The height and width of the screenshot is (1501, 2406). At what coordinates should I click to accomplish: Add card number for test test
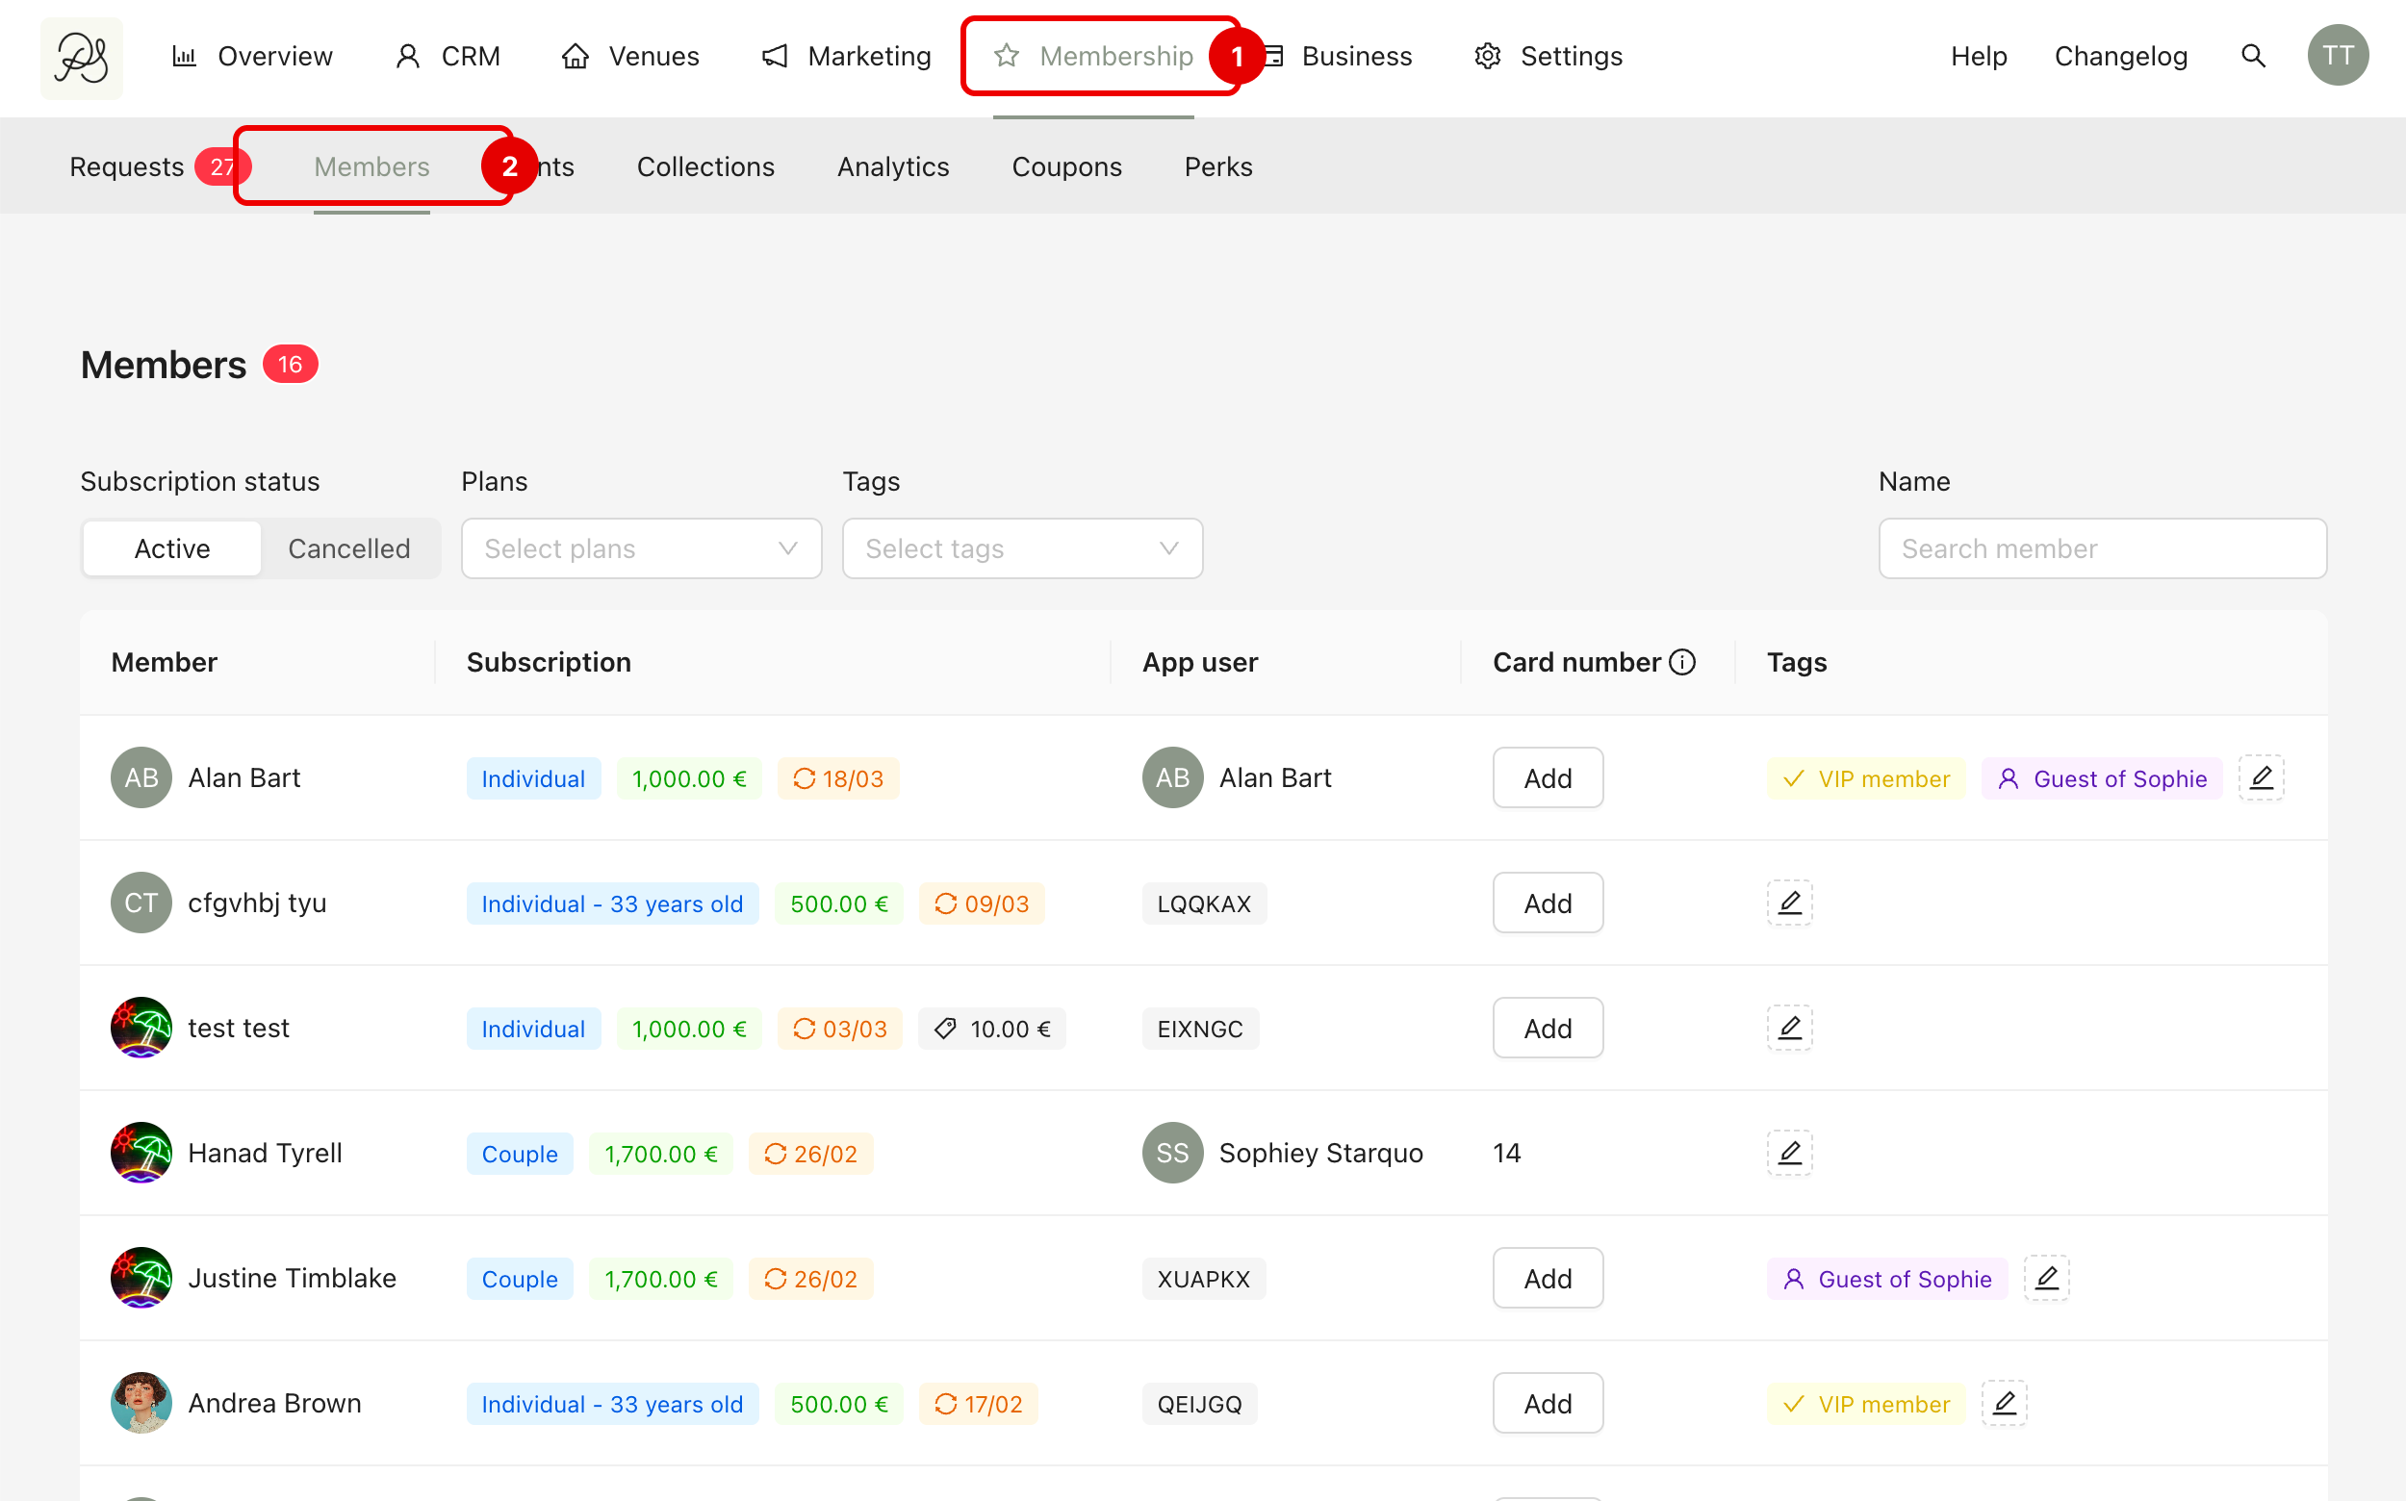(x=1548, y=1028)
